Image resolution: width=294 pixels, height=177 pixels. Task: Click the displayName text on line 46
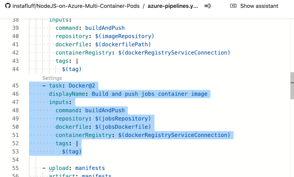click(67, 94)
